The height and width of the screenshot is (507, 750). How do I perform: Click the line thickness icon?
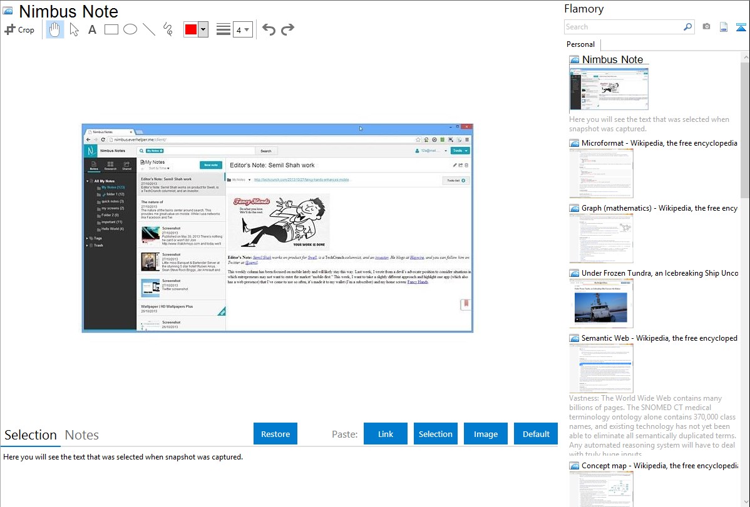[223, 29]
